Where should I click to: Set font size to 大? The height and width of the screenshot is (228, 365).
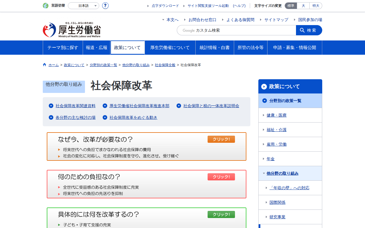click(x=303, y=6)
